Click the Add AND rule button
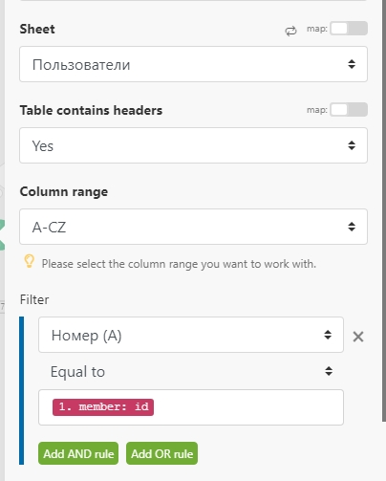The width and height of the screenshot is (386, 481). point(78,453)
